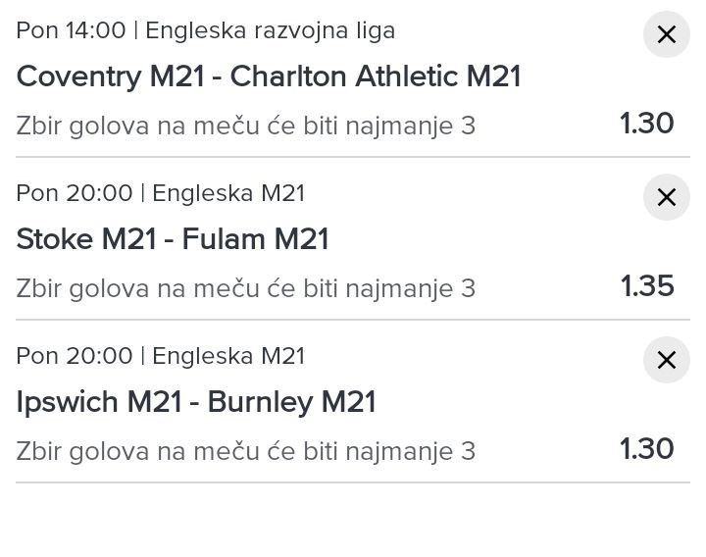This screenshot has height=557, width=706.
Task: Remove the Coventry M21 - Charlton bet
Action: tap(666, 35)
